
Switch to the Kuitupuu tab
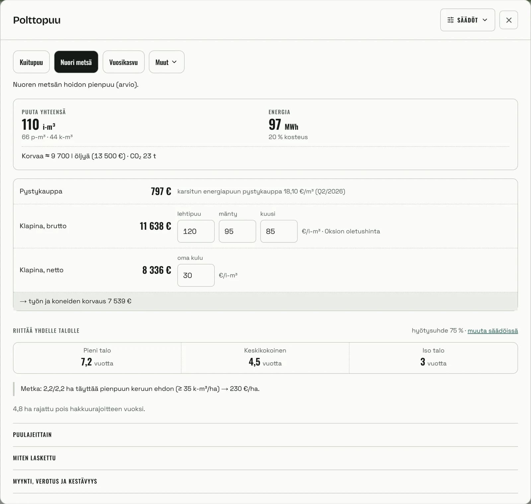pyautogui.click(x=31, y=62)
